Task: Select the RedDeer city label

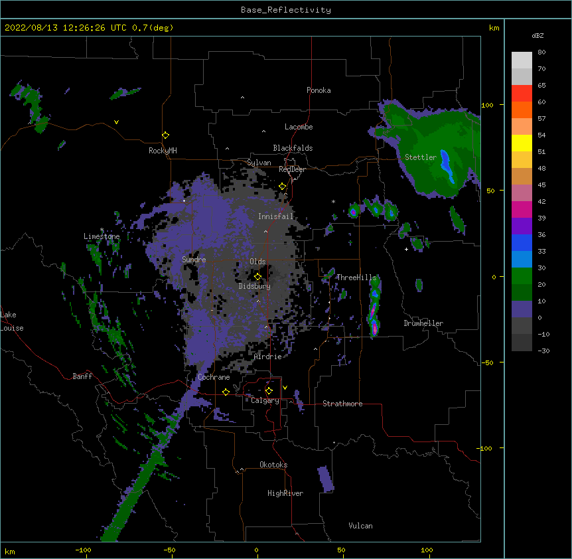Action: point(292,169)
